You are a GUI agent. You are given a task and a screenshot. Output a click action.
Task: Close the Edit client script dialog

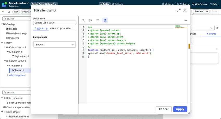pyautogui.click(x=185, y=10)
